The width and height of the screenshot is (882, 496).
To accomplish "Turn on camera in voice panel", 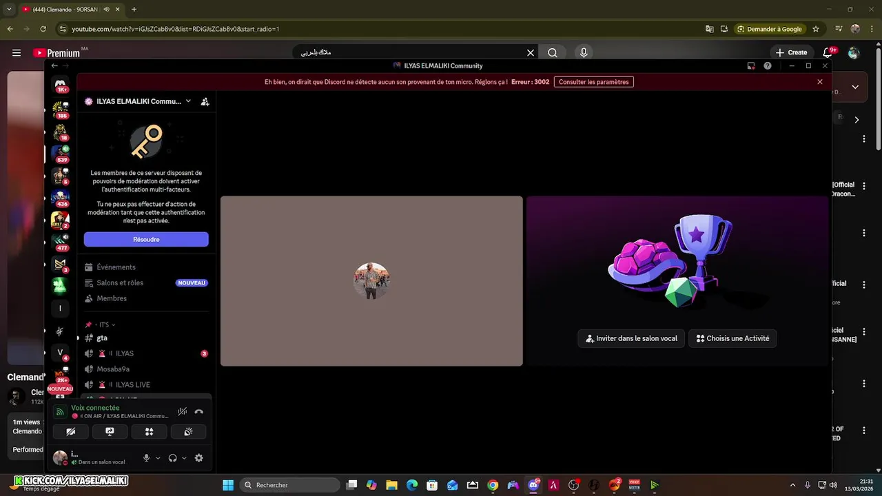I will 71,432.
